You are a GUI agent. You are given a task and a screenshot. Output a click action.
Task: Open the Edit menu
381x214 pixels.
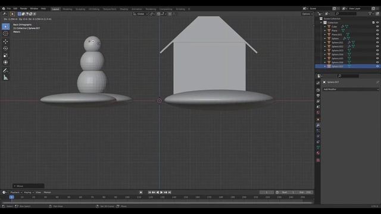(x=15, y=8)
